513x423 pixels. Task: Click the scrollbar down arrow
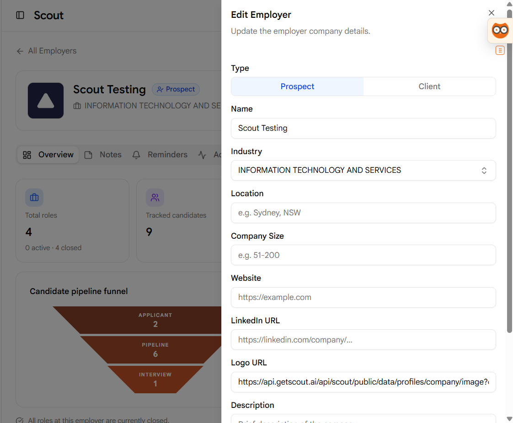[509, 419]
